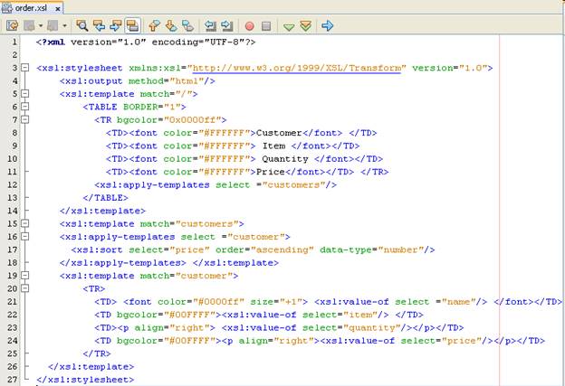
Task: Collapse the template match="/" fold on line 5
Action: tap(24, 93)
